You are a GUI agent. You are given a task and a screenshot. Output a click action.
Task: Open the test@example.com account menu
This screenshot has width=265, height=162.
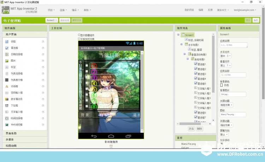pos(245,10)
